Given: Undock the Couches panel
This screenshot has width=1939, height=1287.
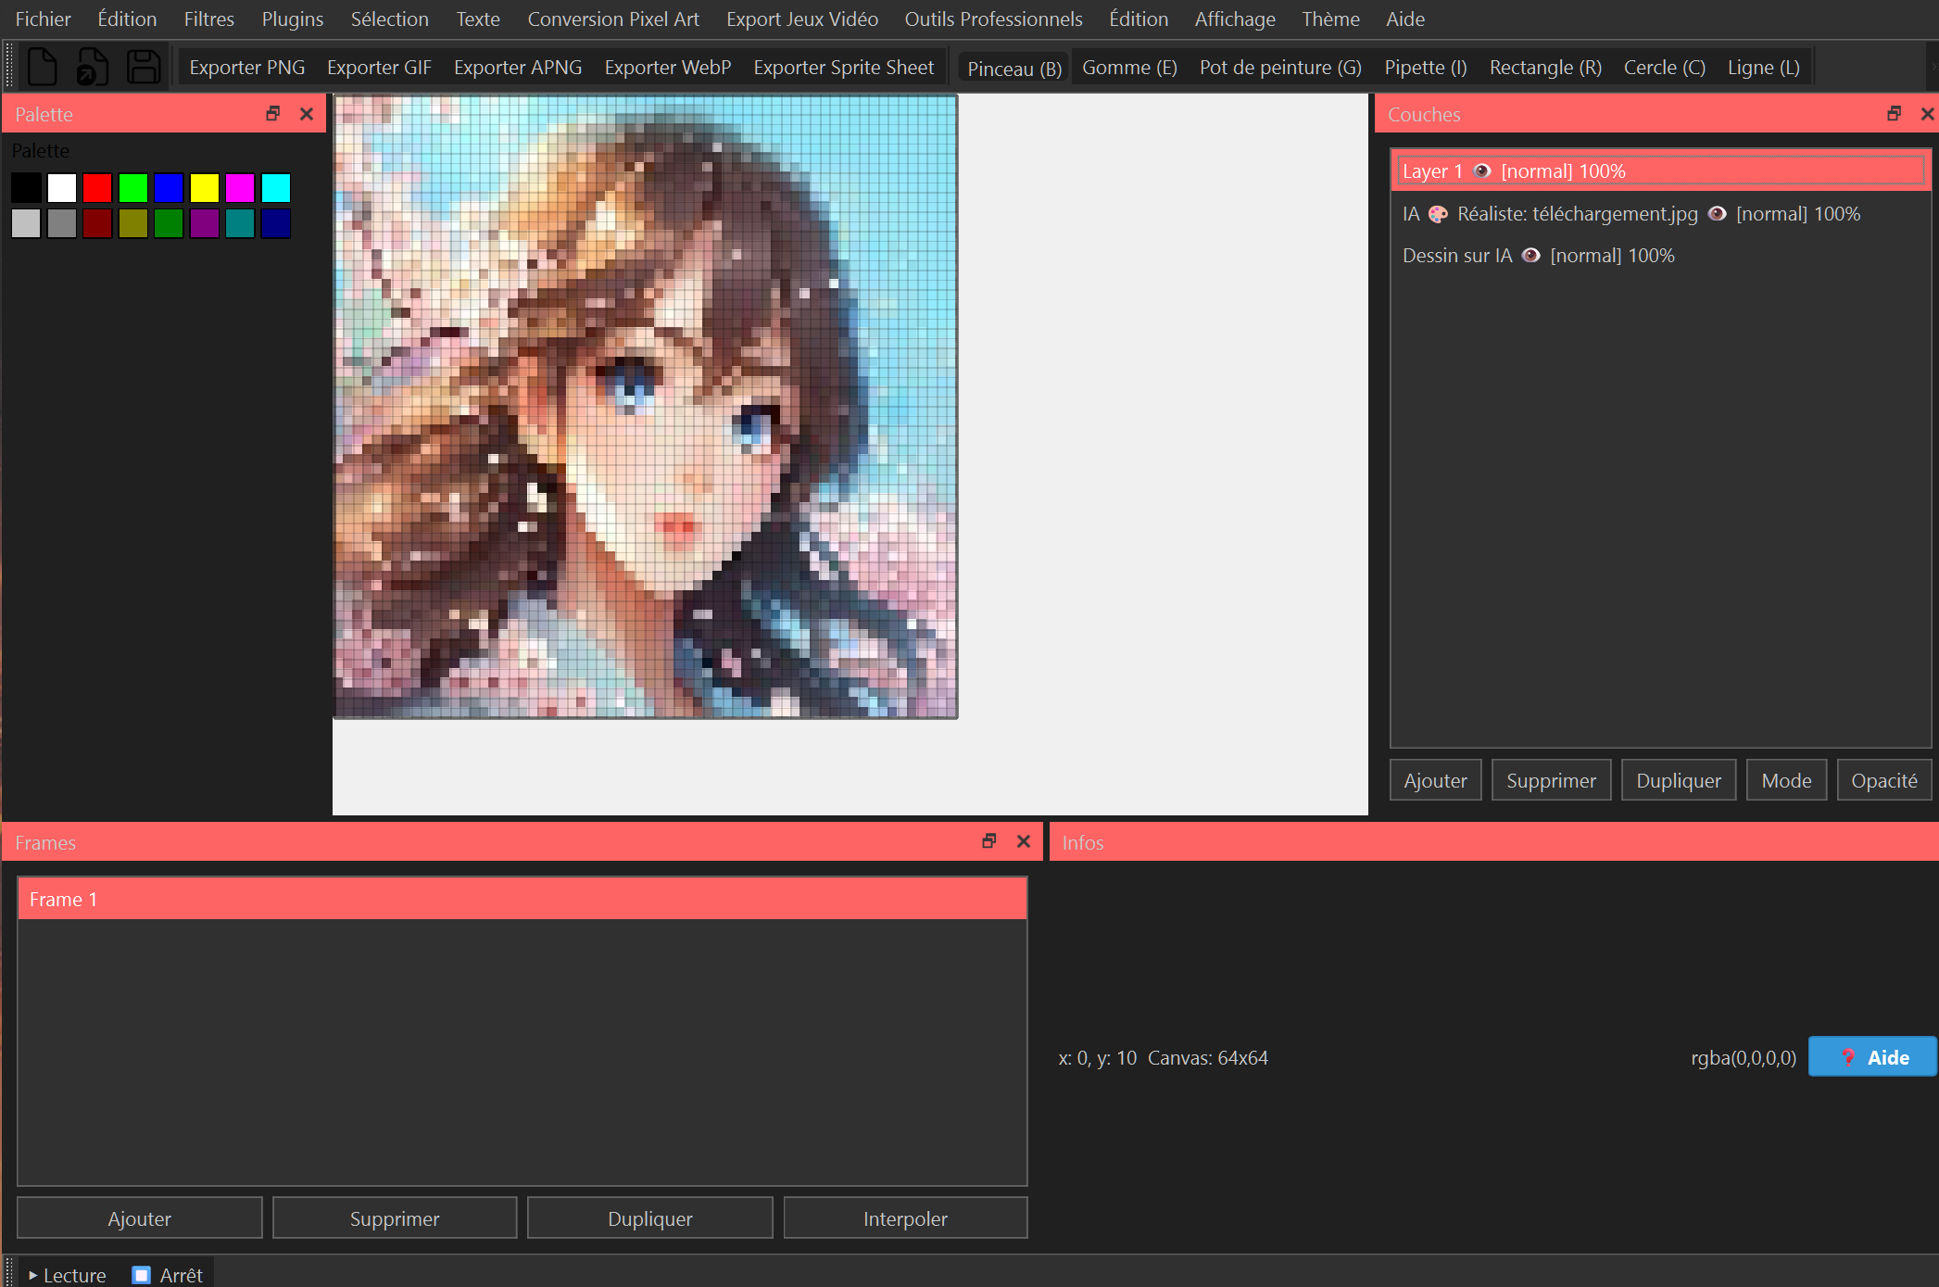Looking at the screenshot, I should point(1894,114).
